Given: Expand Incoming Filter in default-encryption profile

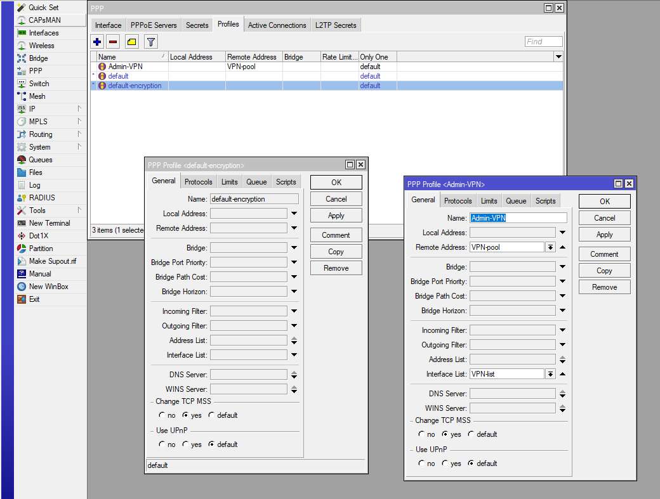Looking at the screenshot, I should (294, 311).
